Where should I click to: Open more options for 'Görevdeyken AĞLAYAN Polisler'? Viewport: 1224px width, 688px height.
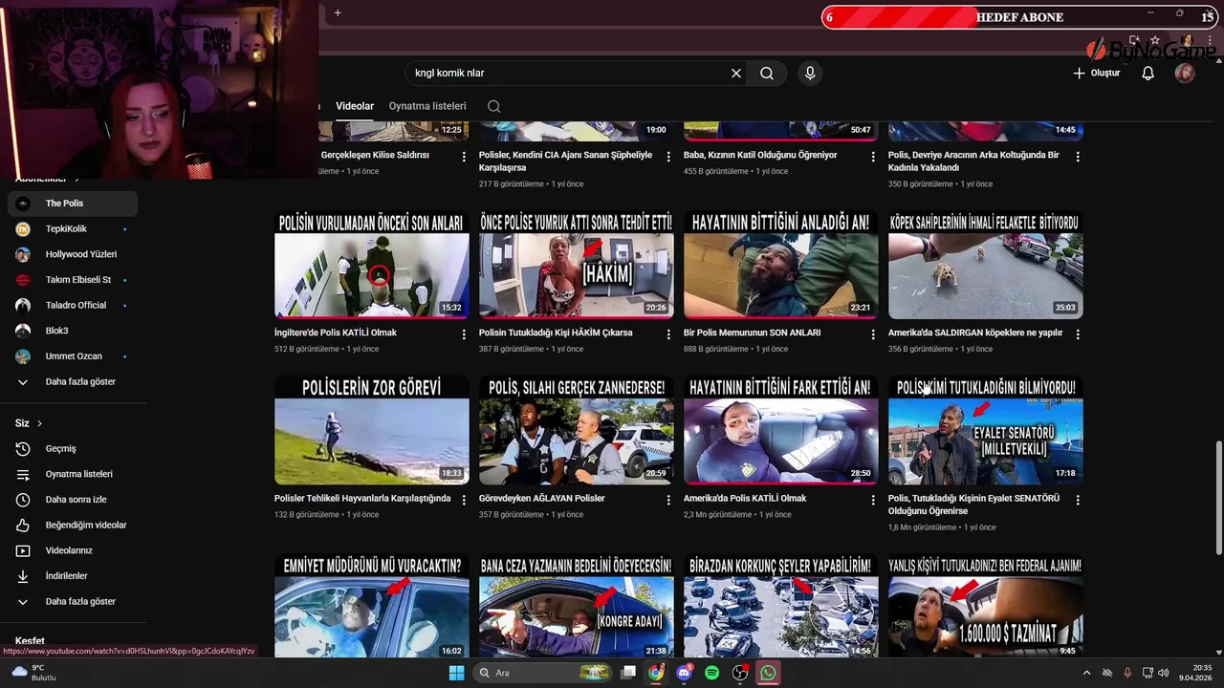tap(668, 500)
